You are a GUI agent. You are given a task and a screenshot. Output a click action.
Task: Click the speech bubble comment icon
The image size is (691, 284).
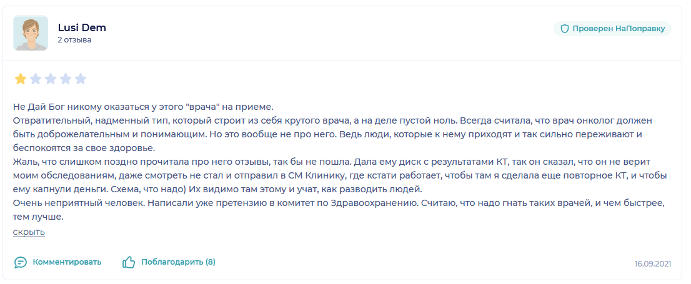click(x=20, y=262)
